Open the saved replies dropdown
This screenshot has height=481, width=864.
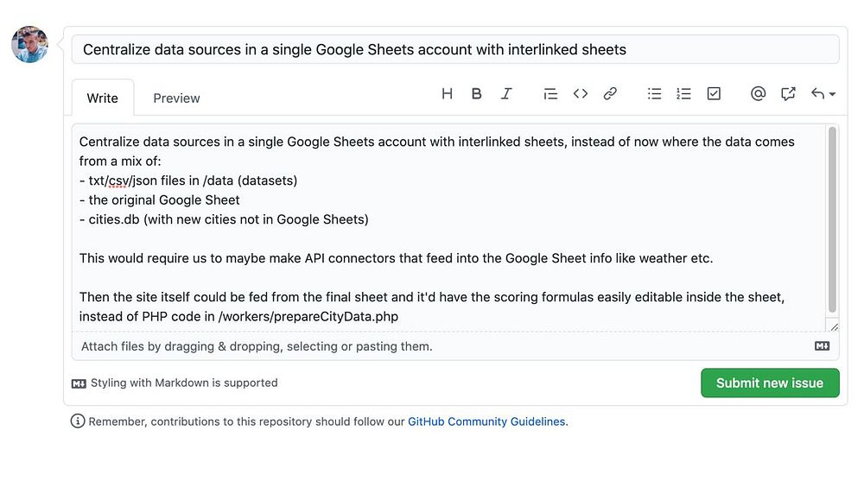pyautogui.click(x=823, y=94)
